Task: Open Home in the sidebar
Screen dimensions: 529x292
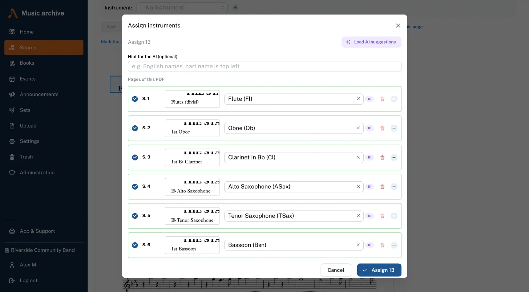Action: click(44, 32)
